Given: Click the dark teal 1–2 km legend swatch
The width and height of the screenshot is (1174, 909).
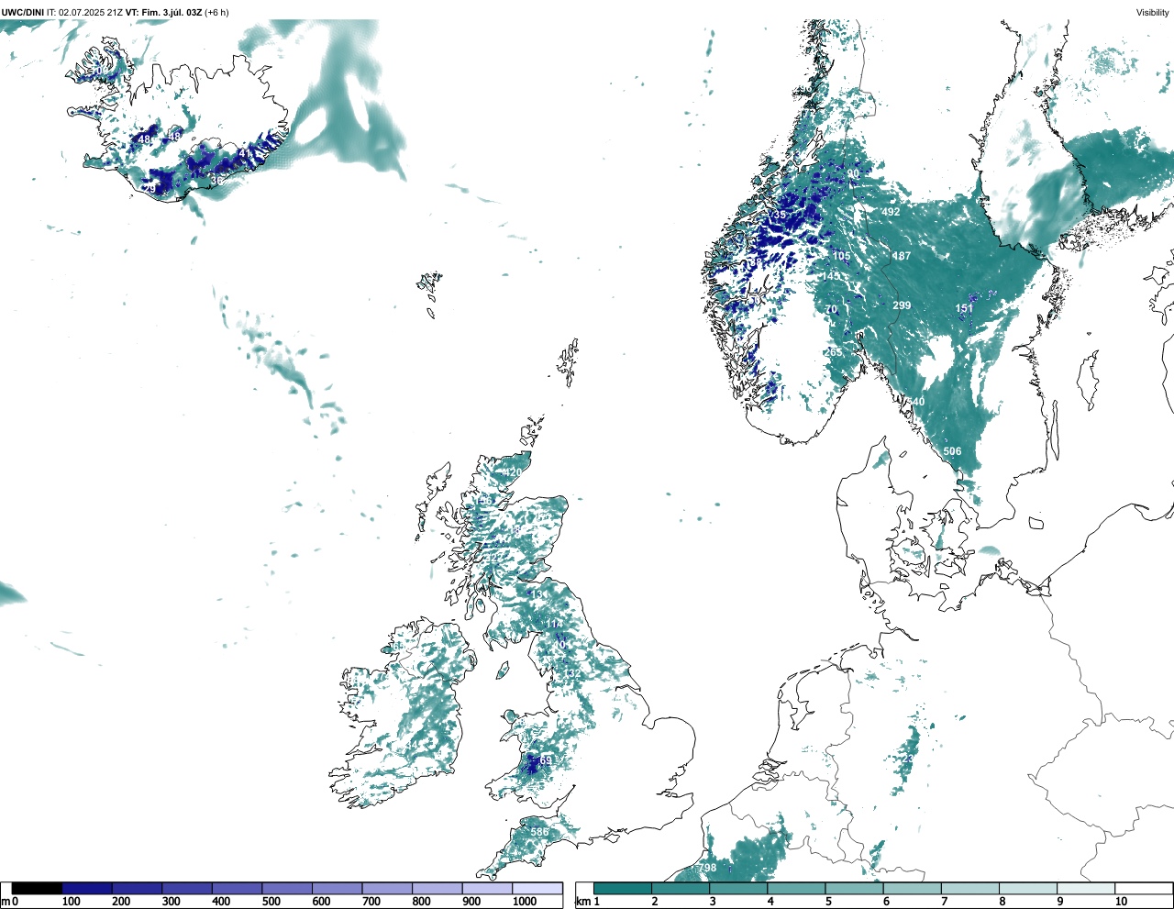Looking at the screenshot, I should click(623, 888).
